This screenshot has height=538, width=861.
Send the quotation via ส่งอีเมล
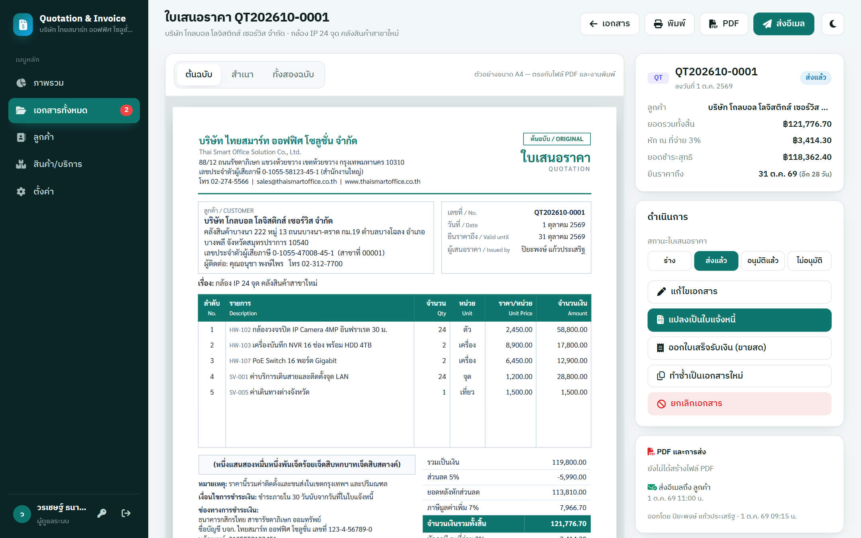click(784, 24)
